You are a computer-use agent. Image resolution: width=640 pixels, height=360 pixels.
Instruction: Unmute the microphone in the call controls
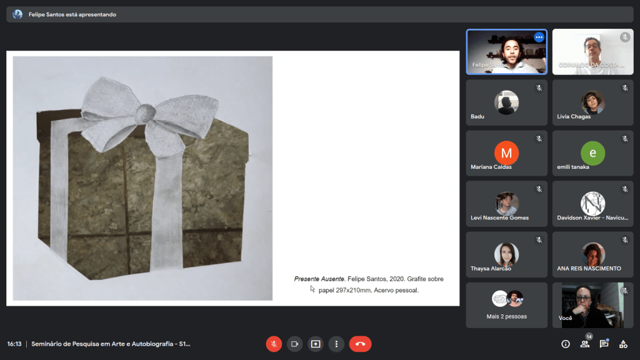point(274,344)
